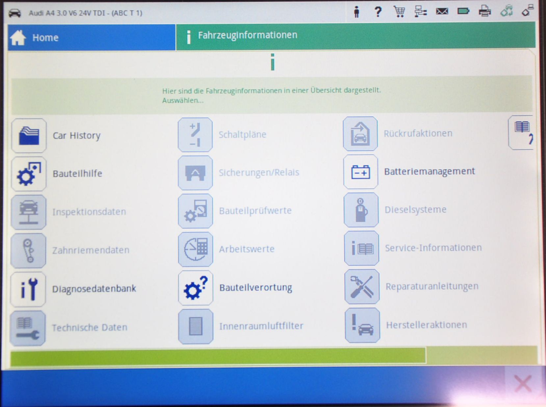Choose the Service-Informationen entry
This screenshot has width=546, height=407.
(433, 248)
